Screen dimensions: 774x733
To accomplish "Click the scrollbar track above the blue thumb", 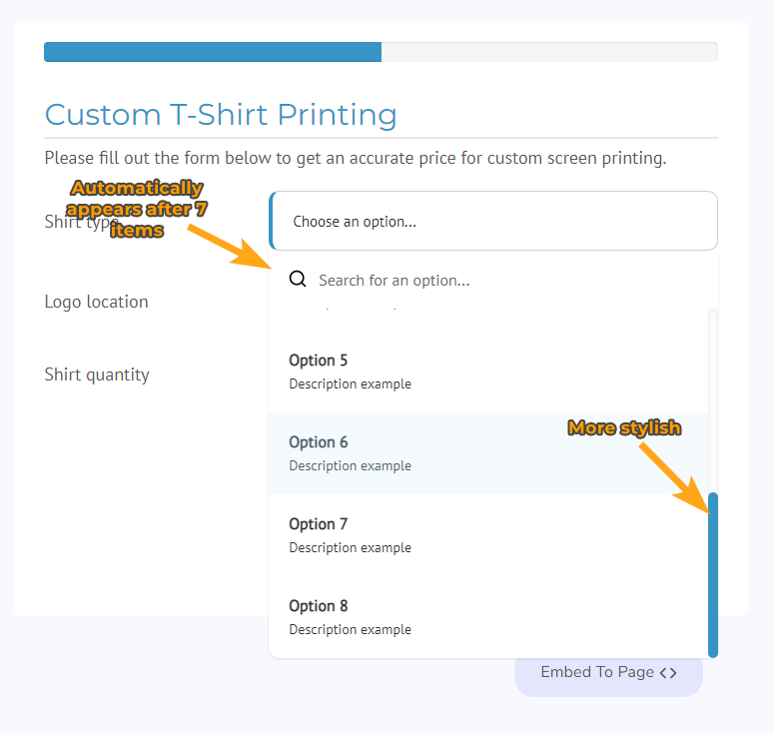I will (713, 400).
